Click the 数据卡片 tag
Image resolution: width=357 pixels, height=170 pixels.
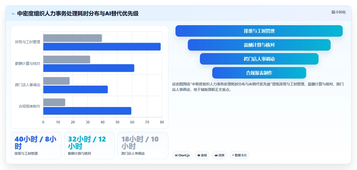tap(239, 155)
